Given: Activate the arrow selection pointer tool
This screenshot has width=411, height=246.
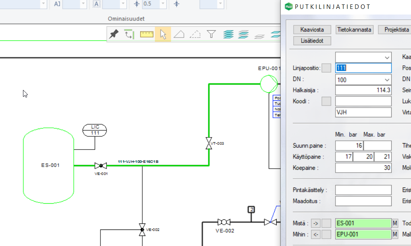Looking at the screenshot, I should point(163,34).
